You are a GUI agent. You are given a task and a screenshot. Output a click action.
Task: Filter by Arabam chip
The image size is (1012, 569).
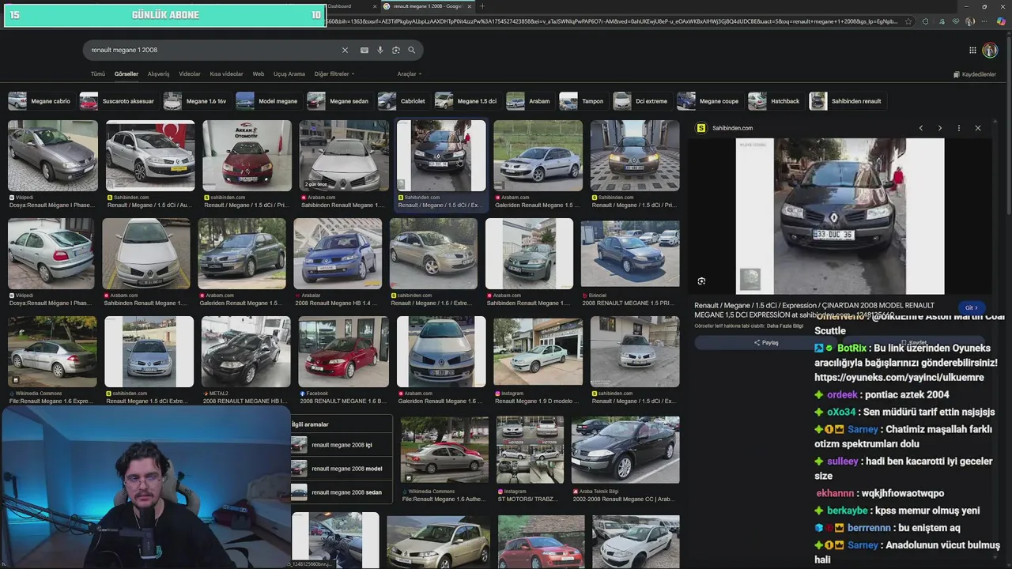(x=529, y=101)
